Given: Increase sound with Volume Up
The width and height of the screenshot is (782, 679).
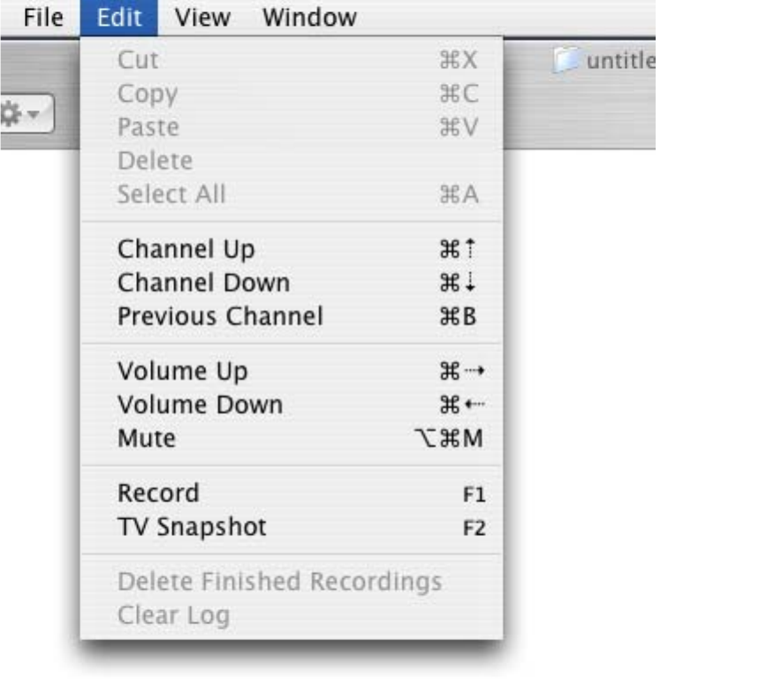Looking at the screenshot, I should tap(182, 371).
